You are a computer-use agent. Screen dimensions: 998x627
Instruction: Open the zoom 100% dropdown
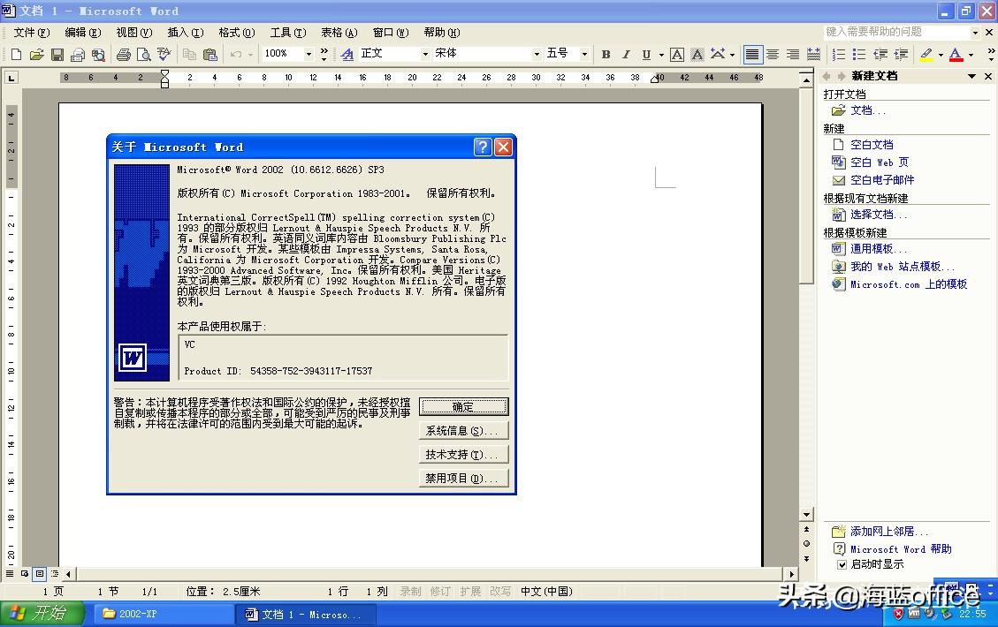(x=309, y=54)
